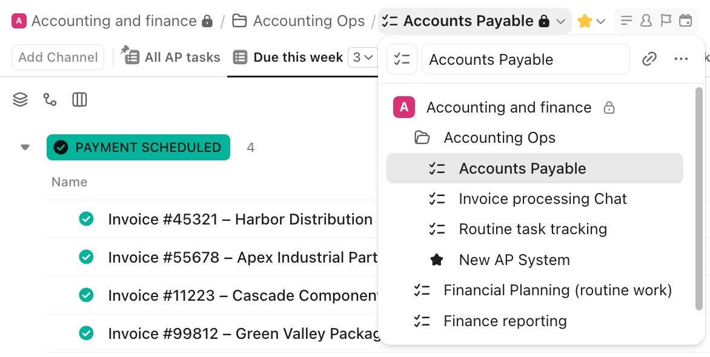Click the Accounts Payable name field
This screenshot has height=357, width=710.
525,59
